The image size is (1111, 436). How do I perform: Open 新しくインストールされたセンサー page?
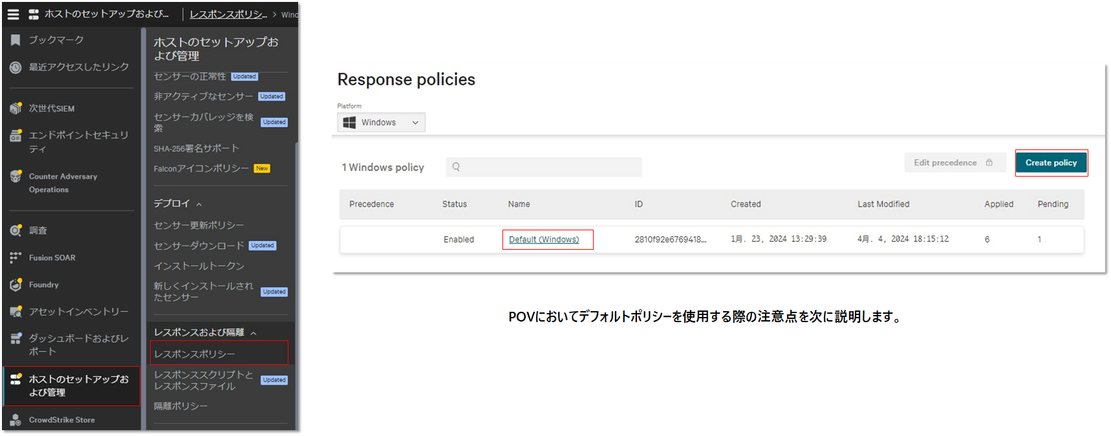click(204, 292)
